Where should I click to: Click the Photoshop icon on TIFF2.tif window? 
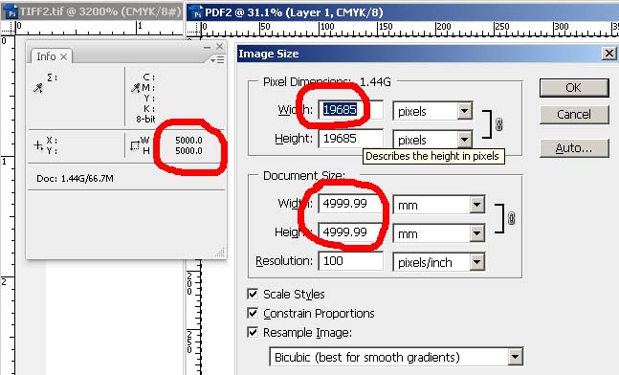click(11, 12)
